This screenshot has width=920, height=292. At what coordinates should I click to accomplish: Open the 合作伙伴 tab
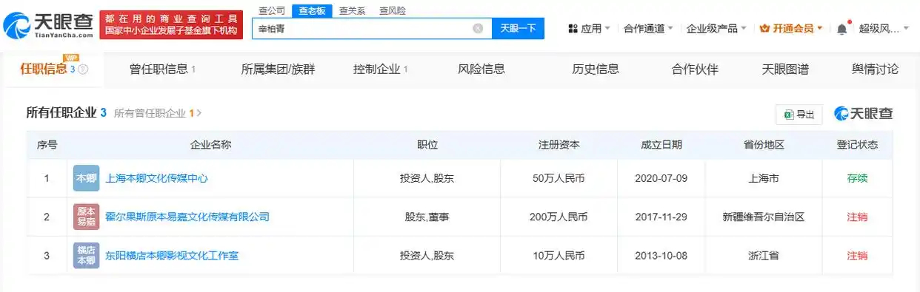(x=695, y=69)
